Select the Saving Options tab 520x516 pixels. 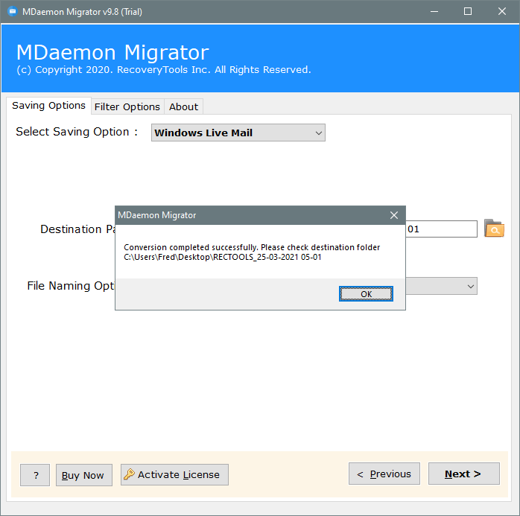click(x=48, y=106)
